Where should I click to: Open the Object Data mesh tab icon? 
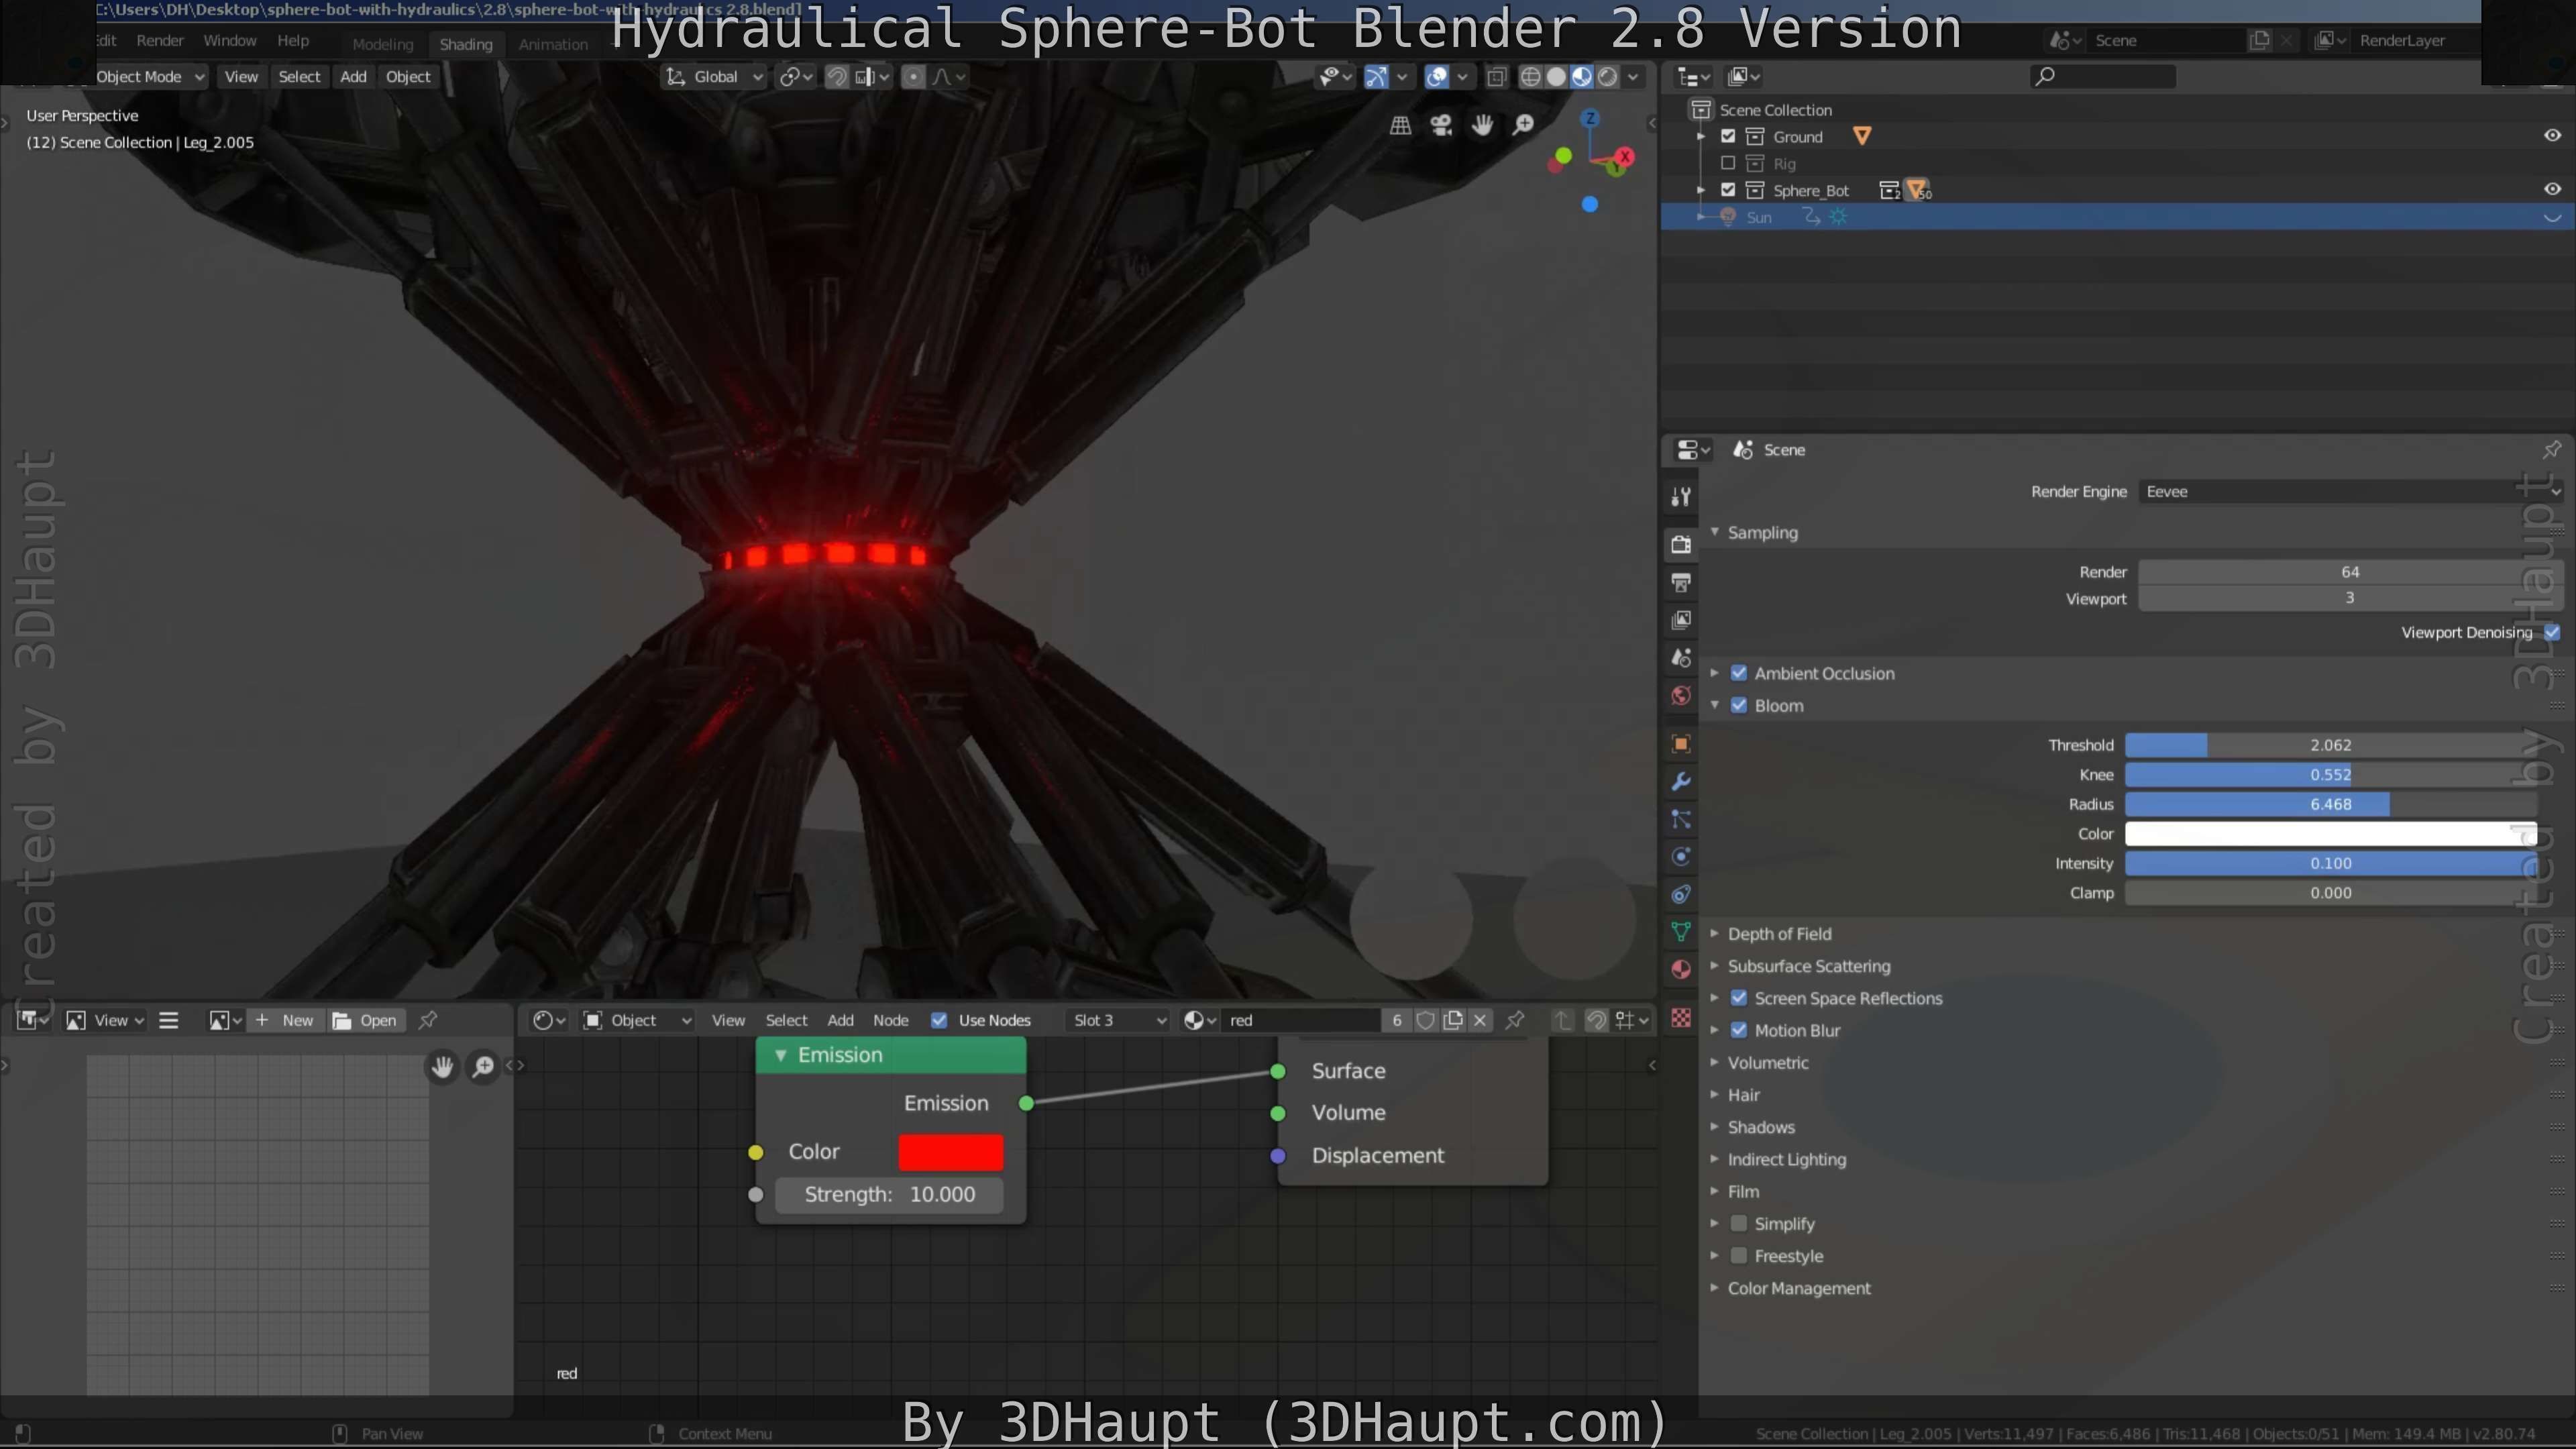click(x=1681, y=931)
